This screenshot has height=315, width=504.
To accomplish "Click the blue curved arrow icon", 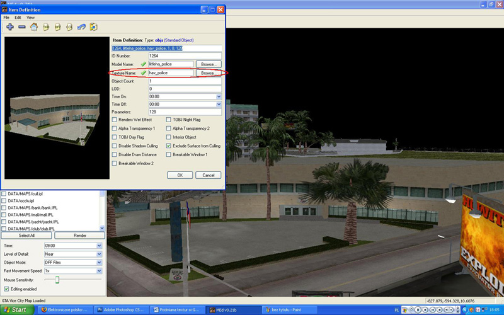I will click(81, 27).
